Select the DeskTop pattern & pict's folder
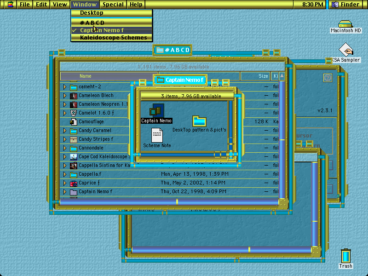The width and height of the screenshot is (368, 276). (199, 121)
